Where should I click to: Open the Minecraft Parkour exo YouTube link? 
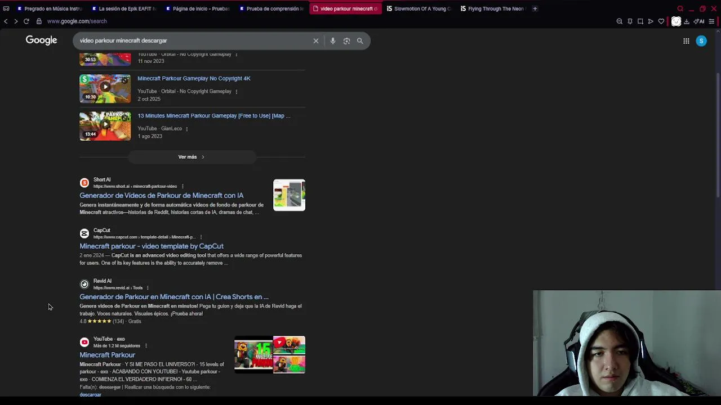tap(107, 355)
